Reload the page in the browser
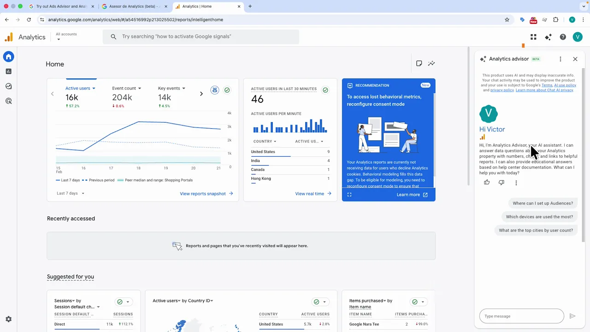Viewport: 590px width, 332px height. [29, 20]
